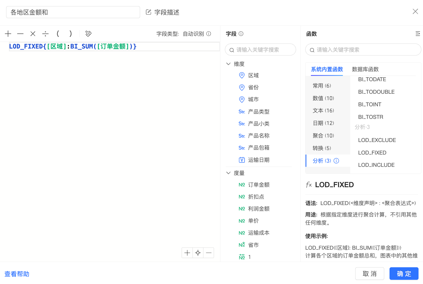The height and width of the screenshot is (284, 423).
Task: Click the 字段描述 label
Action: point(167,12)
